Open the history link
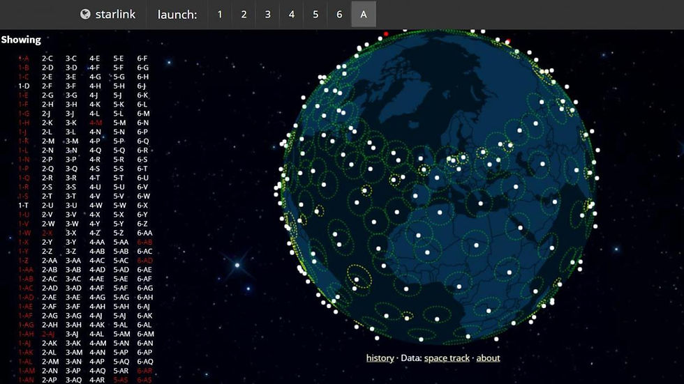This screenshot has width=684, height=384. tap(380, 358)
